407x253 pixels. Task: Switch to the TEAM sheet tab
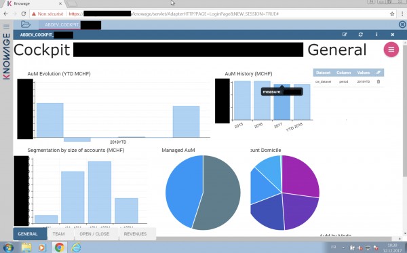[58, 234]
